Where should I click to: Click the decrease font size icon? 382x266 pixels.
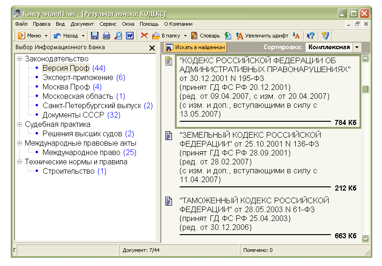click(296, 36)
